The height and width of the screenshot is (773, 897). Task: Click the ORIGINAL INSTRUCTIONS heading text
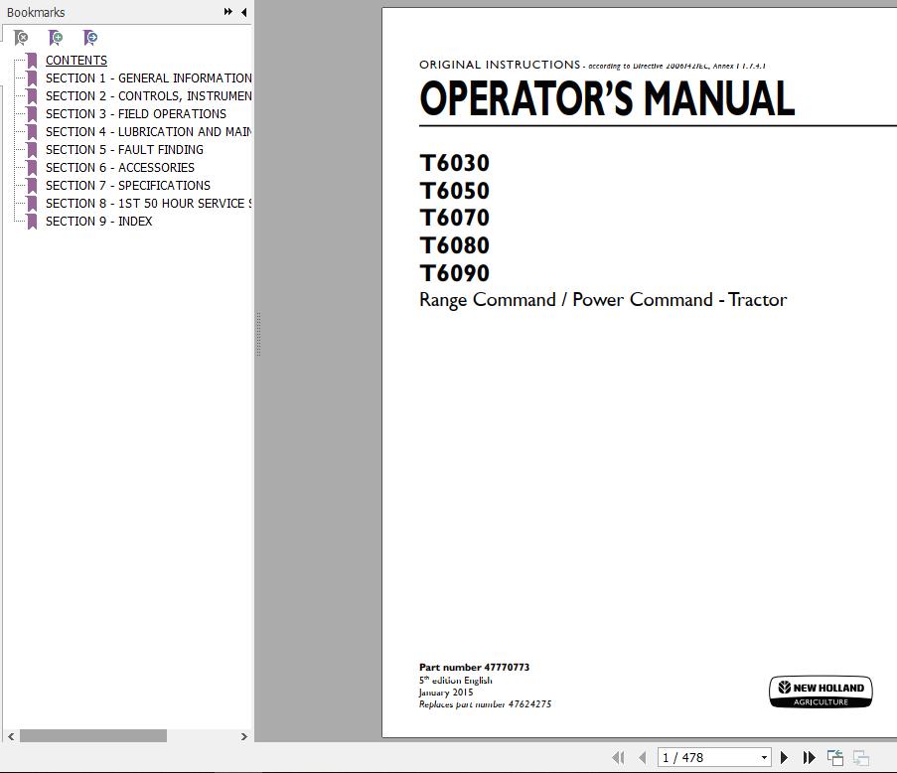pos(500,65)
